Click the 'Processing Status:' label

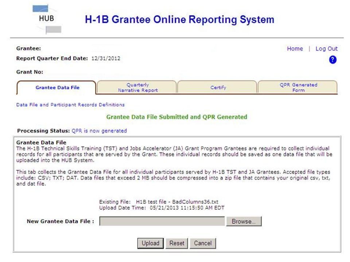(43, 131)
